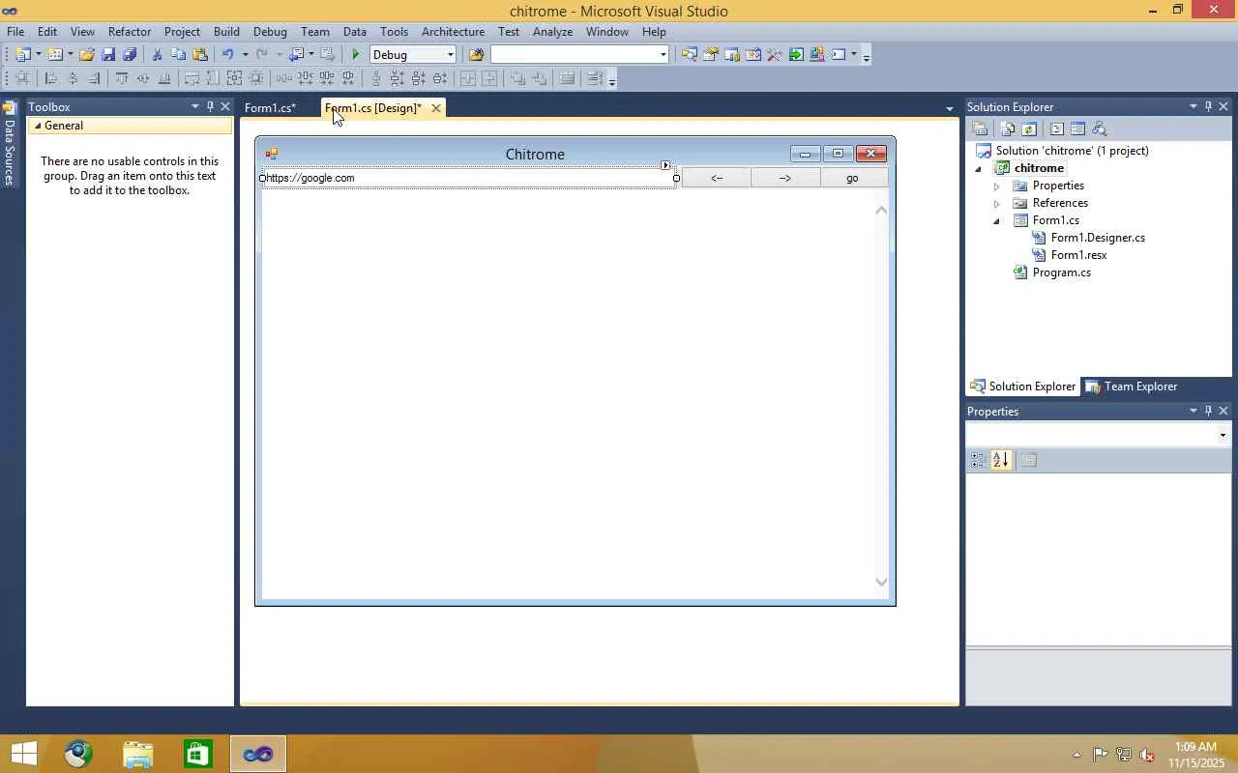This screenshot has height=773, width=1238.
Task: Refresh the Solution Explorer
Action: click(1029, 129)
